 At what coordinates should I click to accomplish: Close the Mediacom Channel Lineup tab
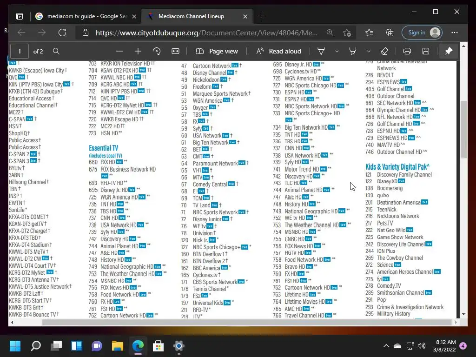(x=245, y=16)
